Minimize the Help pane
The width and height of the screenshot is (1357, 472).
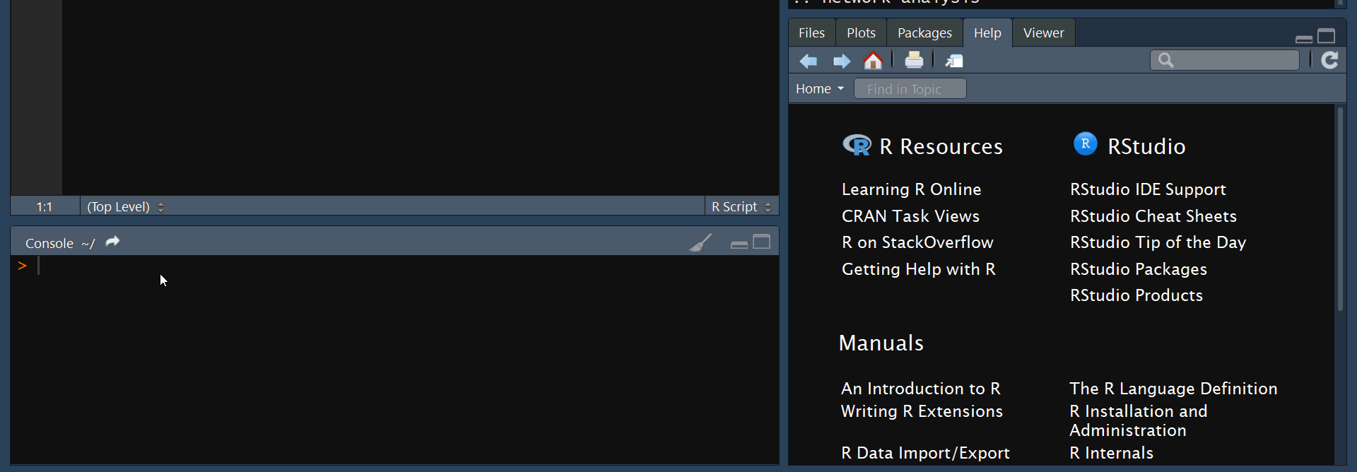[x=1304, y=39]
